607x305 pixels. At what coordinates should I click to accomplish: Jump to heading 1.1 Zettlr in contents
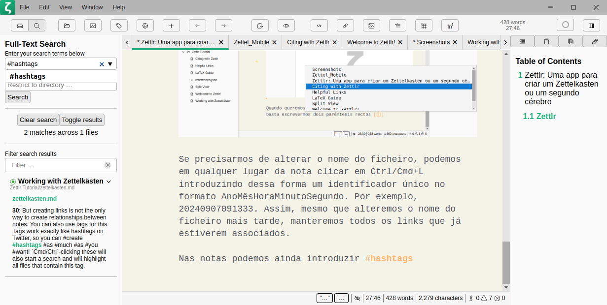(x=539, y=117)
